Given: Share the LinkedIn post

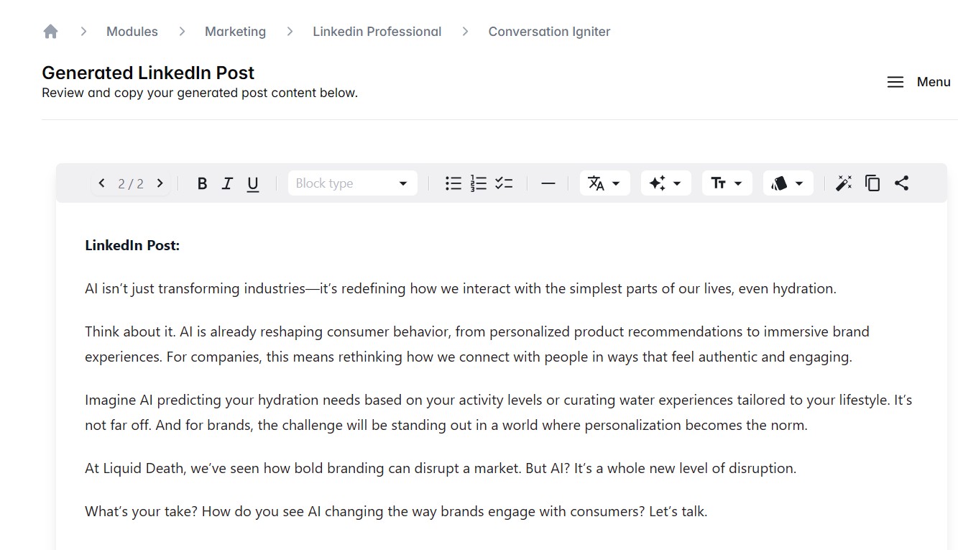Looking at the screenshot, I should [902, 183].
